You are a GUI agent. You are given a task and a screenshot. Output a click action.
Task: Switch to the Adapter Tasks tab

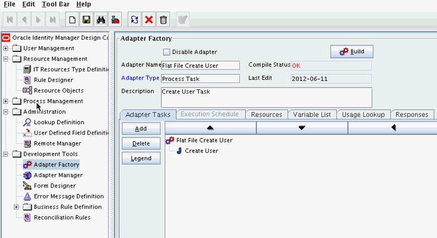click(148, 114)
